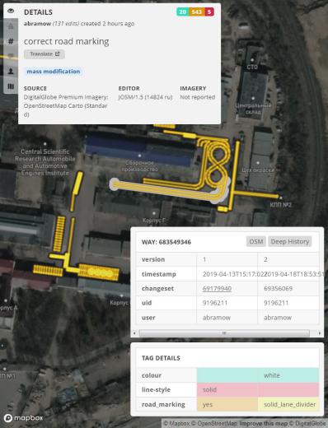Show the tags panel via hash icon
The width and height of the screenshot is (328, 428).
click(x=11, y=41)
